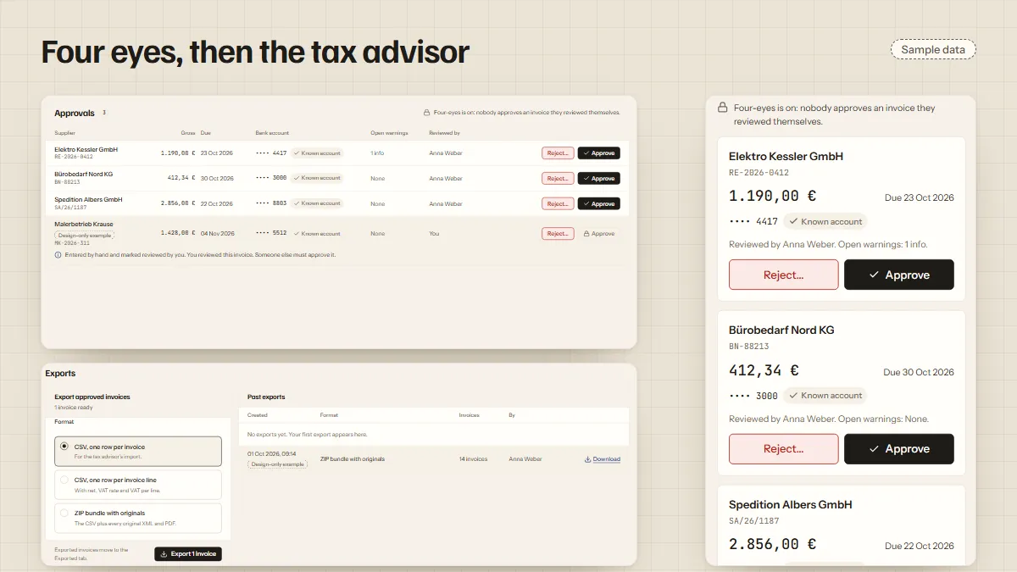Click invoice number 'MK-2026-311'
The height and width of the screenshot is (572, 1017).
72,244
